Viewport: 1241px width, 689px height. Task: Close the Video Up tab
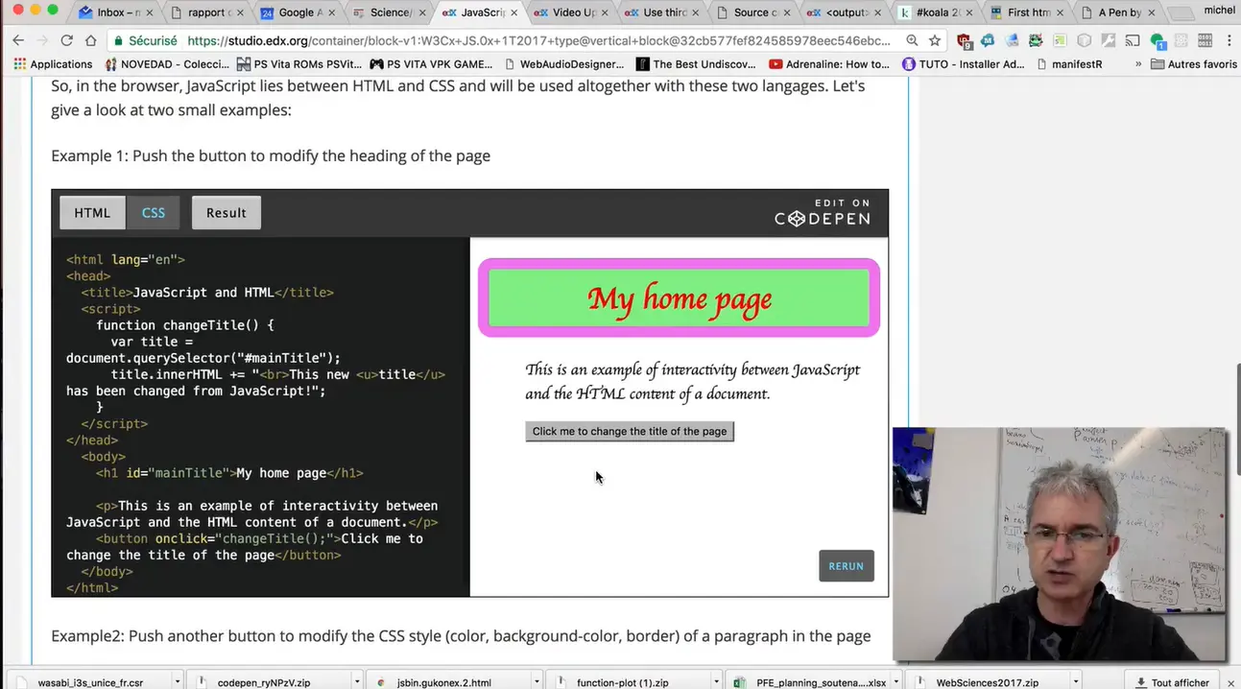[605, 12]
